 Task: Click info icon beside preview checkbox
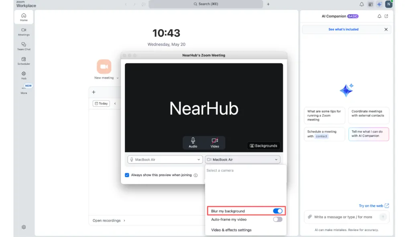click(x=195, y=175)
